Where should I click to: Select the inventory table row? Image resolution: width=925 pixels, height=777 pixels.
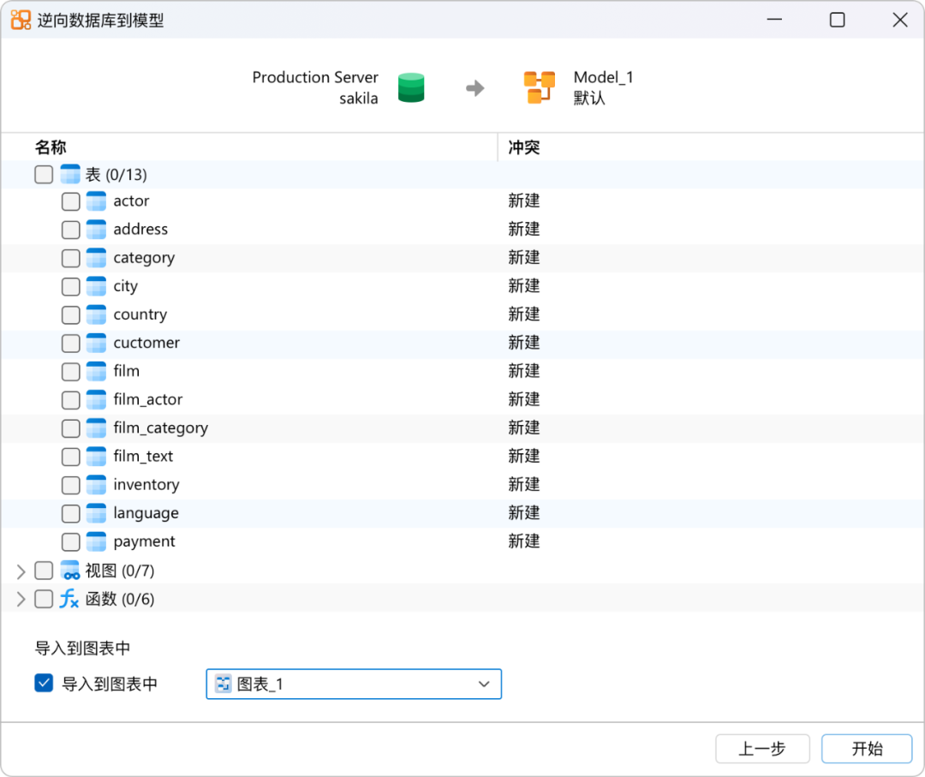146,484
